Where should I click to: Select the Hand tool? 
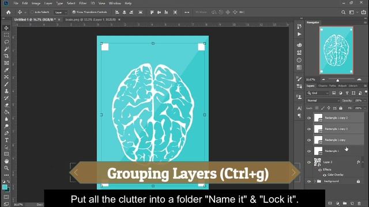(6, 161)
